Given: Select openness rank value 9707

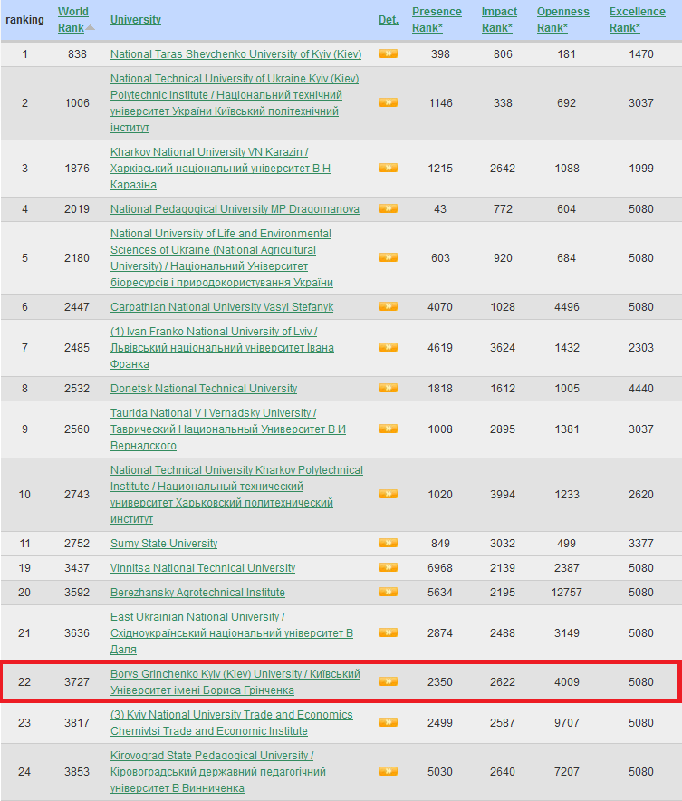Looking at the screenshot, I should coord(567,723).
